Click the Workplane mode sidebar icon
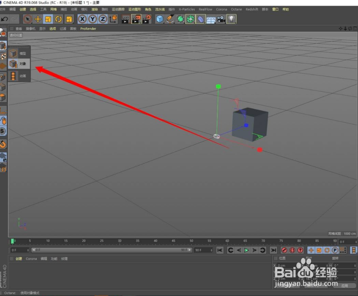Viewport: 358px width, 296px height. [x=3, y=66]
